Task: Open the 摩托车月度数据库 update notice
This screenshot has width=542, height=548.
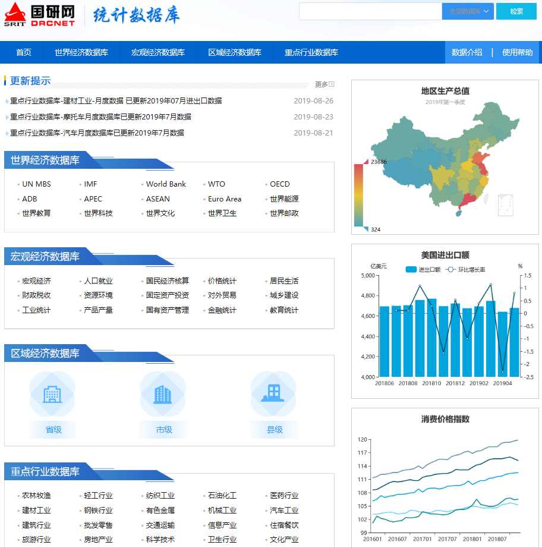Action: pyautogui.click(x=100, y=117)
